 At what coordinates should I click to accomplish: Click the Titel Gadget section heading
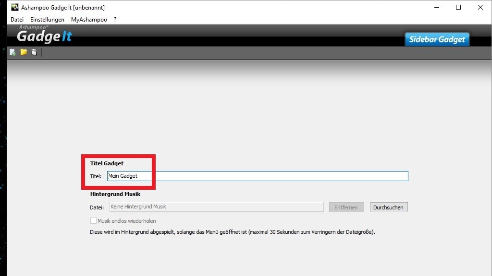coord(107,163)
